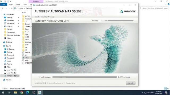The width and height of the screenshot is (170, 95).
Task: Select the en-us folder
Action: (x=25, y=32)
